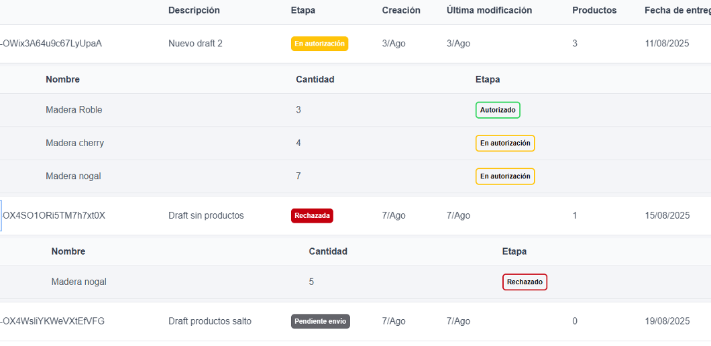Select the Madera cherry product row
This screenshot has width=711, height=346.
click(74, 143)
